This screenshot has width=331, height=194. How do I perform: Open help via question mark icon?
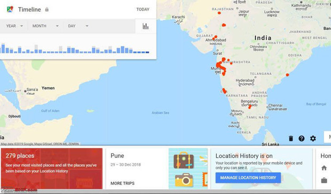302,139
